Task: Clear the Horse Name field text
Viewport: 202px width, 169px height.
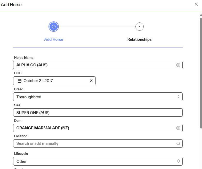Action: tap(178, 65)
